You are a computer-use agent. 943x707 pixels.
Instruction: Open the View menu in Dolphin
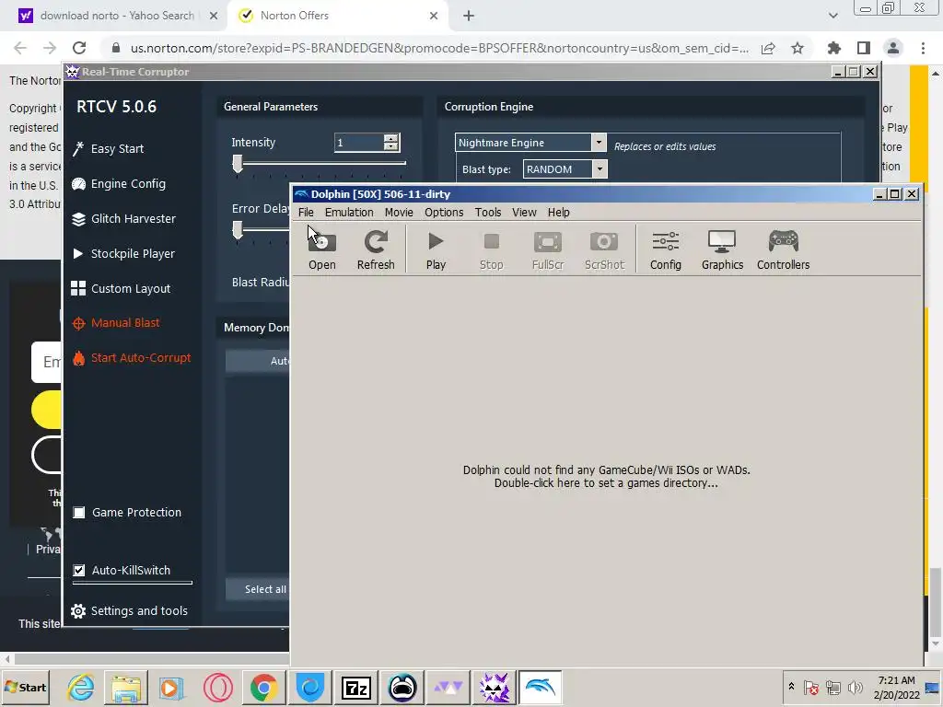click(x=524, y=213)
